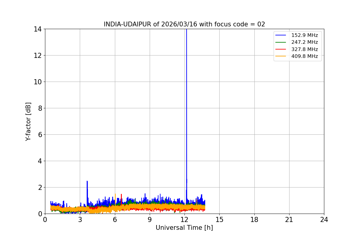Click the x-axis tick label 6
This screenshot has height=240, width=360.
click(x=115, y=220)
